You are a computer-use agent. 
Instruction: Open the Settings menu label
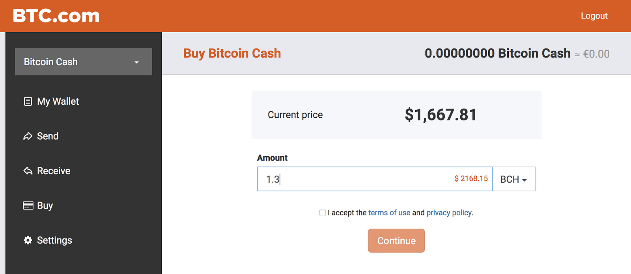click(x=54, y=240)
